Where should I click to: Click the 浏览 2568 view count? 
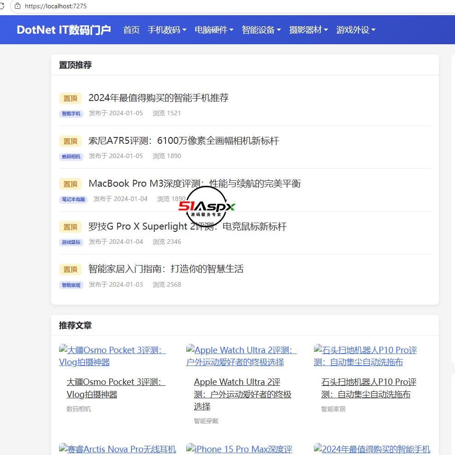[x=167, y=285]
